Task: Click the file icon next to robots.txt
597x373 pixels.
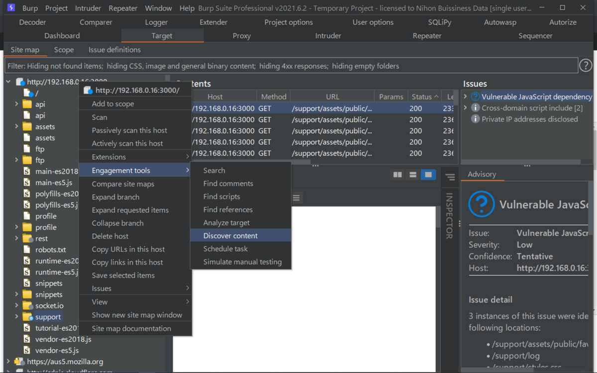Action: pos(27,250)
